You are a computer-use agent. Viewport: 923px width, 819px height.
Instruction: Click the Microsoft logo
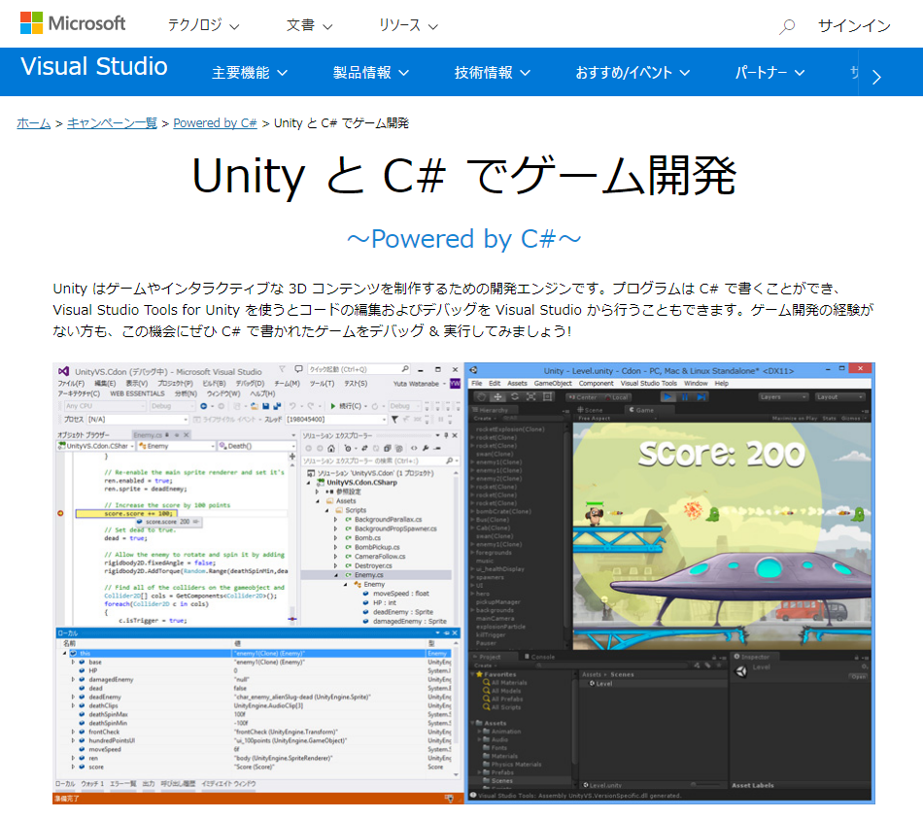point(72,24)
